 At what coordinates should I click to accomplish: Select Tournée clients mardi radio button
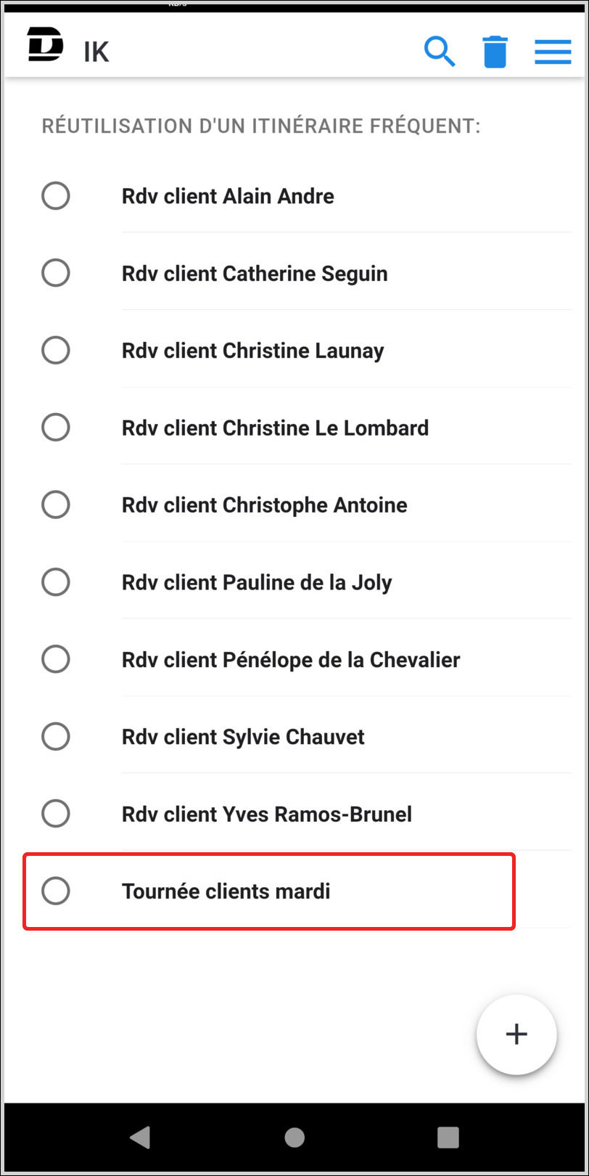(56, 891)
